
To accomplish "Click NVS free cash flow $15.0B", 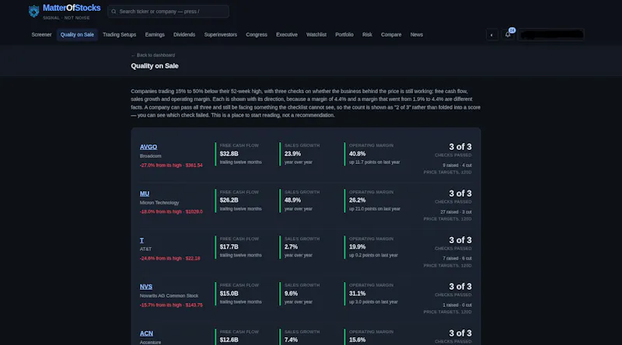I will point(229,294).
